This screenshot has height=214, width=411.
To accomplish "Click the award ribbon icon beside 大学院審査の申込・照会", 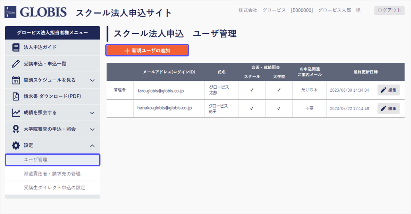I will point(16,129).
